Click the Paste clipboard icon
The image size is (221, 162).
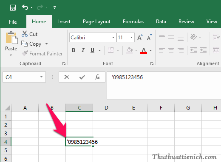point(11,38)
